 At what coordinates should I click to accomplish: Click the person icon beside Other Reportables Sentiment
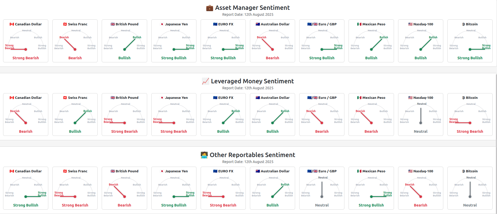point(204,155)
